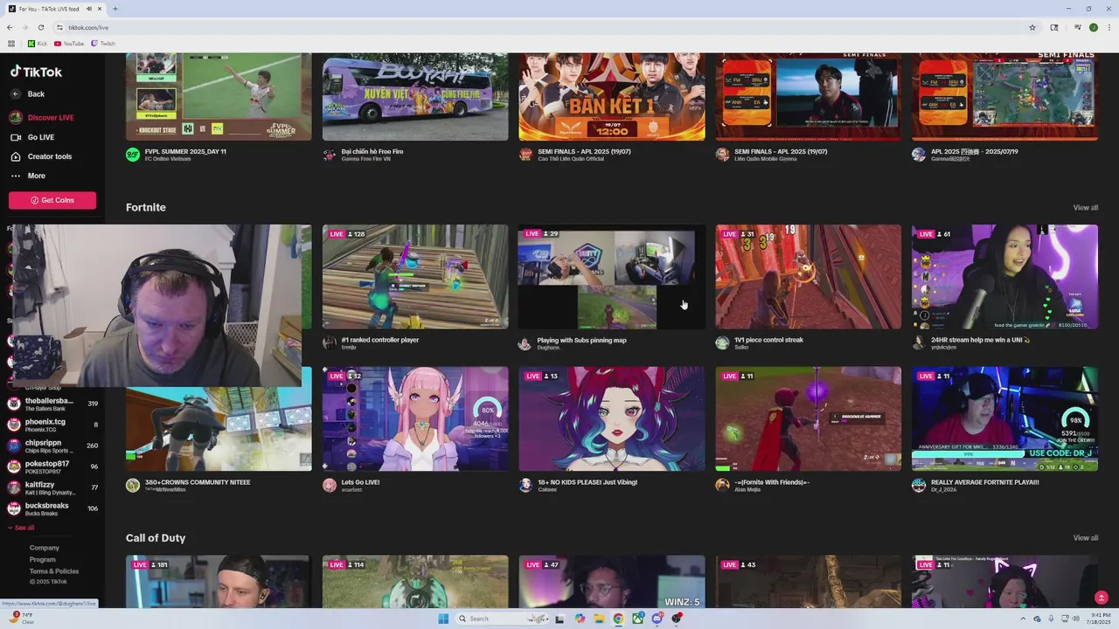The height and width of the screenshot is (629, 1119).
Task: Click the address bar showing tiktok.com/live
Action: (542, 27)
